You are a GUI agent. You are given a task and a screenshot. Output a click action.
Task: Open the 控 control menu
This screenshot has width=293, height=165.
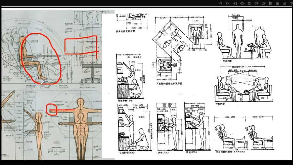pos(271,3)
